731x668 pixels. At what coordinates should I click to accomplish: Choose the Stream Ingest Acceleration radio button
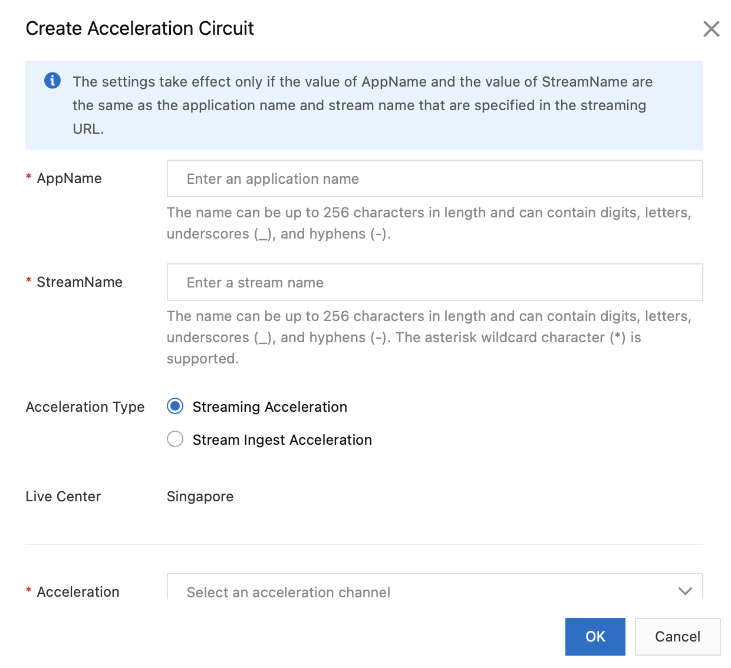pos(175,439)
